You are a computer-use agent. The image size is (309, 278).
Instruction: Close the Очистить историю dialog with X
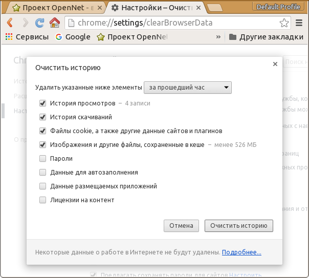tap(275, 64)
